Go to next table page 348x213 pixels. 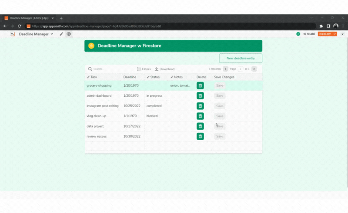click(254, 69)
